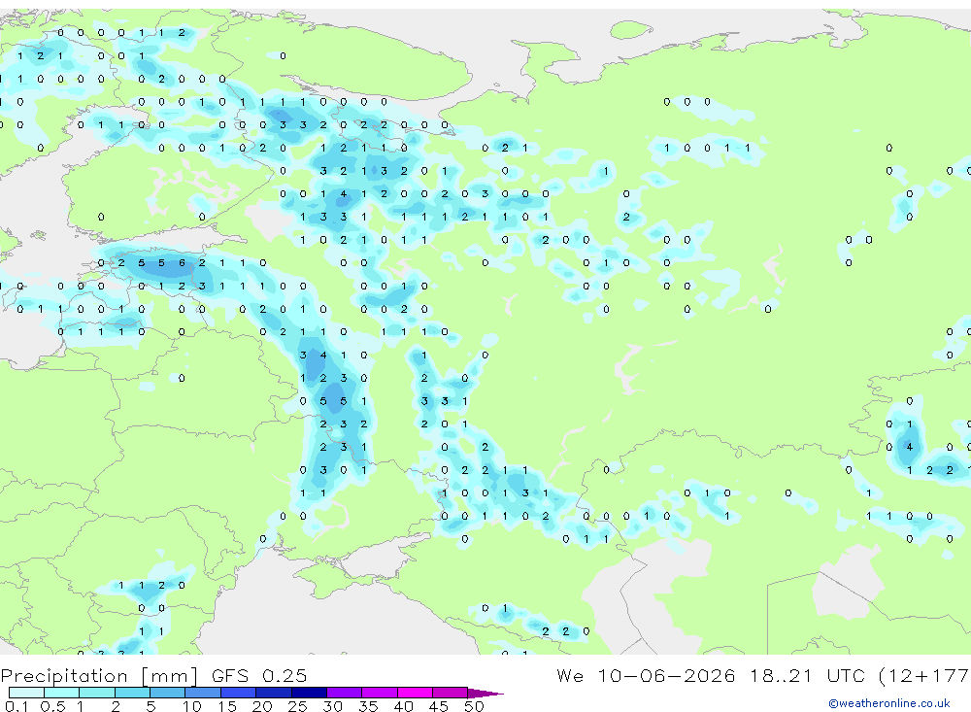Viewport: 971px width, 712px height.
Task: Click the 20–25 mm legend color box
Action: [x=273, y=693]
